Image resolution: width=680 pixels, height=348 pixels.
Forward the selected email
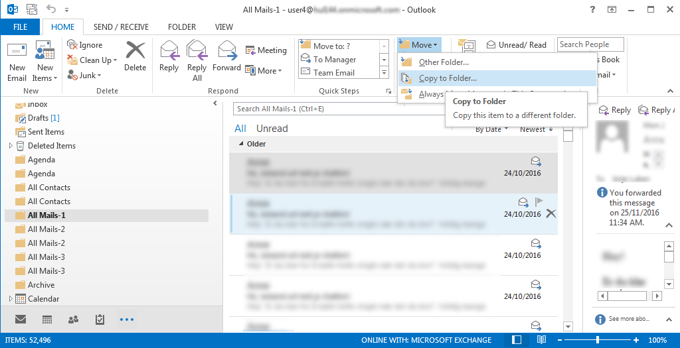(226, 56)
